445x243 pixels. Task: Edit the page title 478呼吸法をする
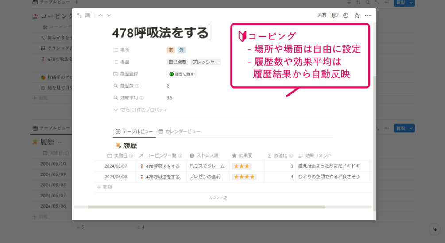[160, 33]
